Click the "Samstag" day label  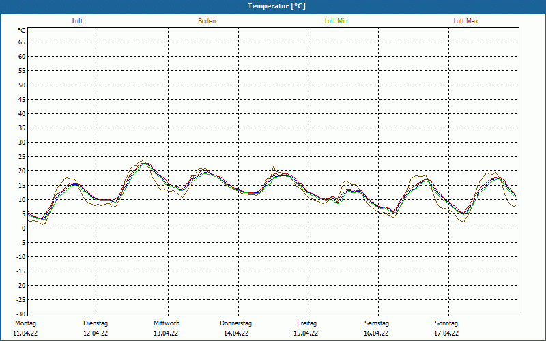(x=377, y=323)
